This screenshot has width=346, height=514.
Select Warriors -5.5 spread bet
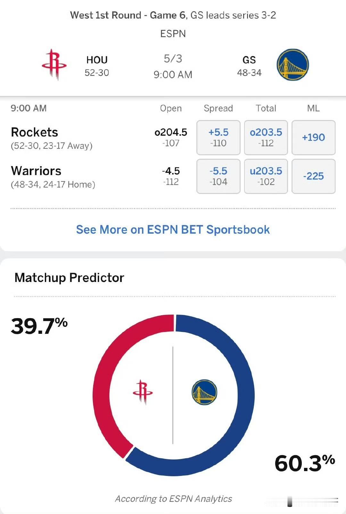[218, 176]
